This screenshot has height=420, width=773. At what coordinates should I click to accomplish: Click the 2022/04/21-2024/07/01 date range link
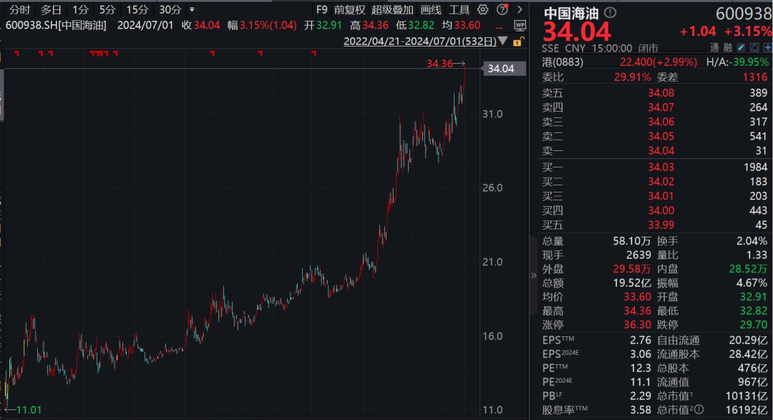click(x=420, y=41)
